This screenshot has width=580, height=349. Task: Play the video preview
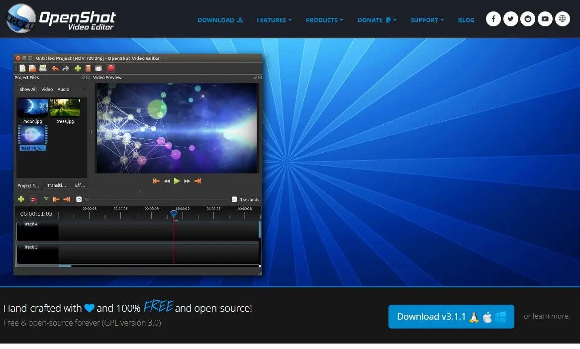click(x=177, y=181)
